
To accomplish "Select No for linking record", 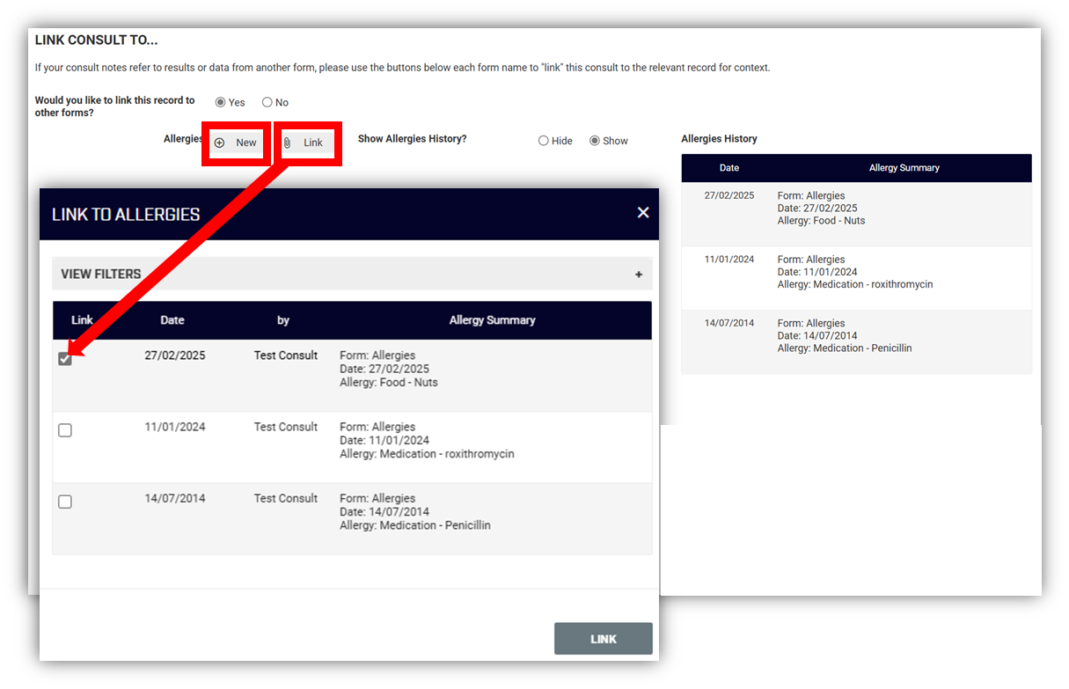I will pos(267,102).
